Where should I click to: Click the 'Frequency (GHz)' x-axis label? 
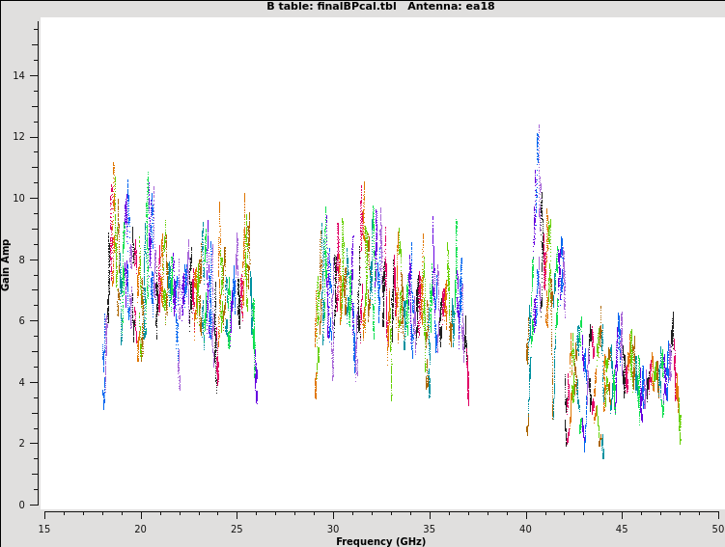[380, 541]
